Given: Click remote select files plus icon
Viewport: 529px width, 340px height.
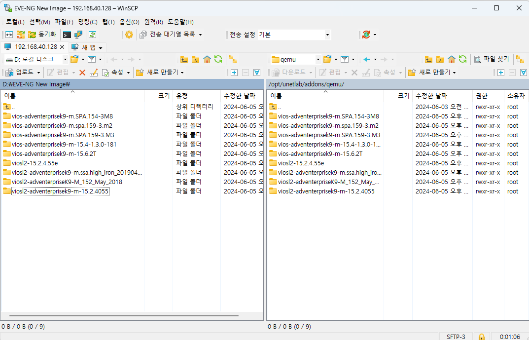Looking at the screenshot, I should point(501,72).
